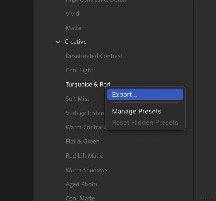The width and height of the screenshot is (216, 201).
Task: Click the chevron next to Creative
Action: coord(58,42)
